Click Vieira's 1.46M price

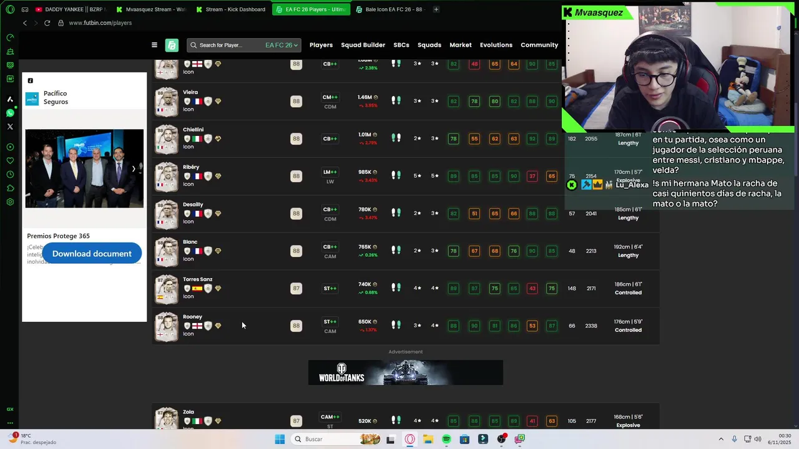(368, 97)
